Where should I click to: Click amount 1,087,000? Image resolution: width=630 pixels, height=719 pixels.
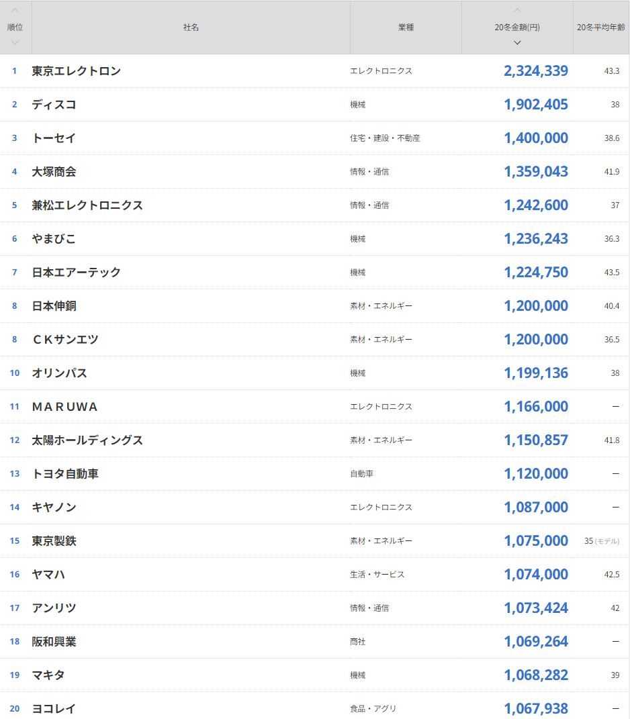coord(536,507)
